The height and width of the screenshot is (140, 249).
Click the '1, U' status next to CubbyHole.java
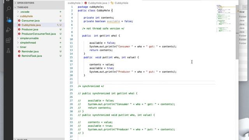click(x=60, y=25)
